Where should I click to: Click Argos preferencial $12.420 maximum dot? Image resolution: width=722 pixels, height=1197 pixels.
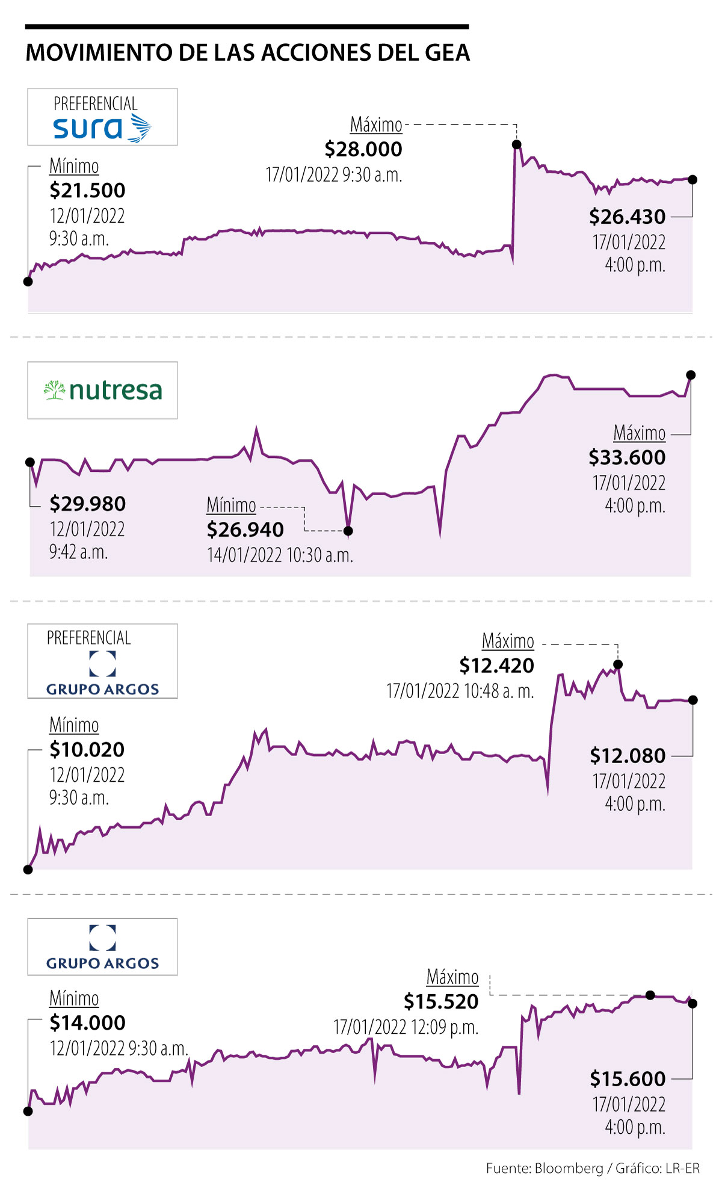tap(618, 664)
